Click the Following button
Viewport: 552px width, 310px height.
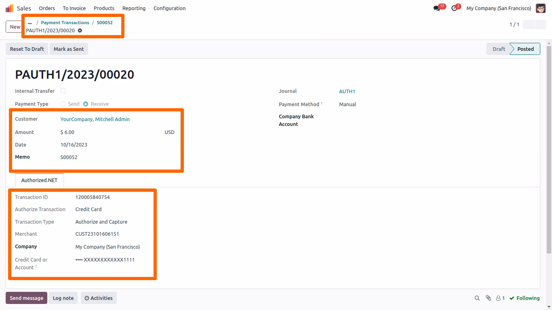coord(525,298)
